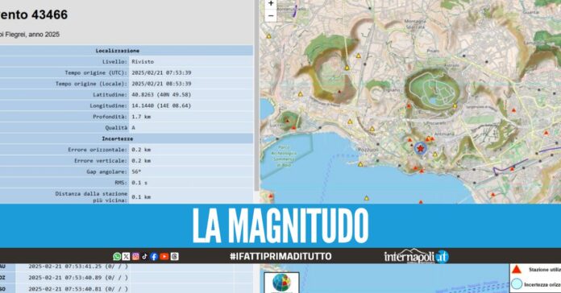
Task: Select the RMS value '0.1 s'
Action: pyautogui.click(x=139, y=183)
